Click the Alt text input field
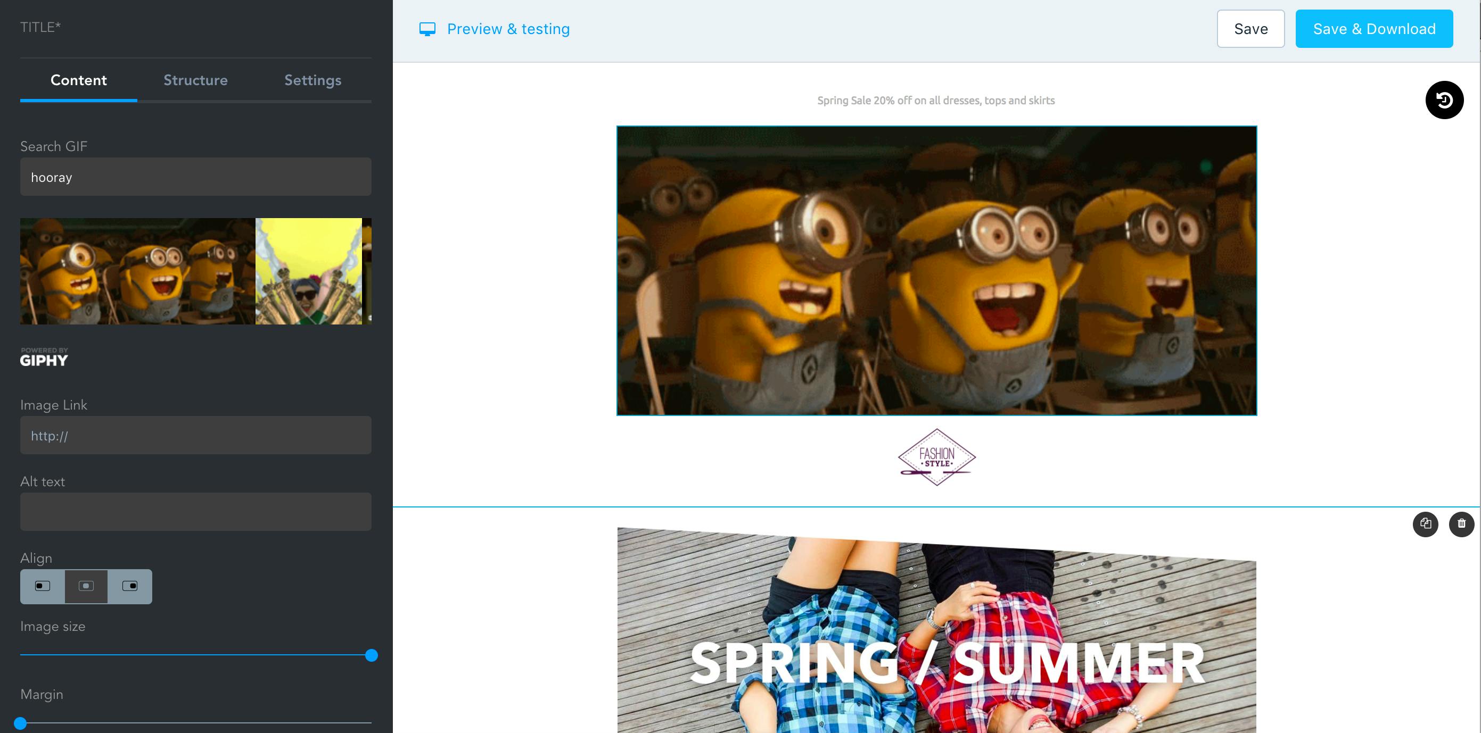This screenshot has height=733, width=1481. coord(195,512)
